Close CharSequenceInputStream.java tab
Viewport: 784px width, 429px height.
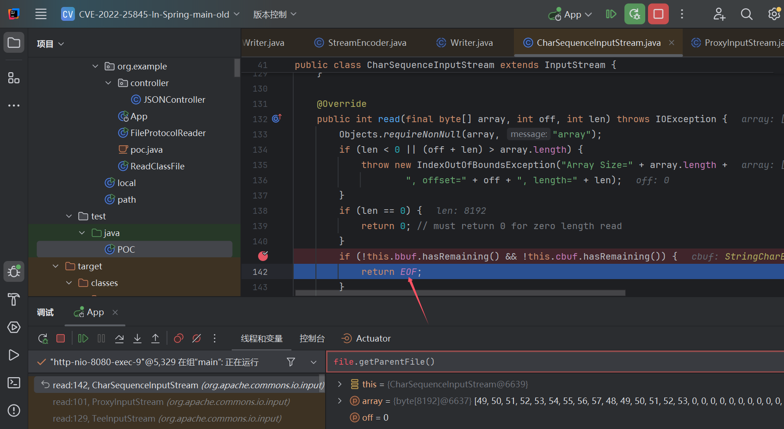click(672, 43)
